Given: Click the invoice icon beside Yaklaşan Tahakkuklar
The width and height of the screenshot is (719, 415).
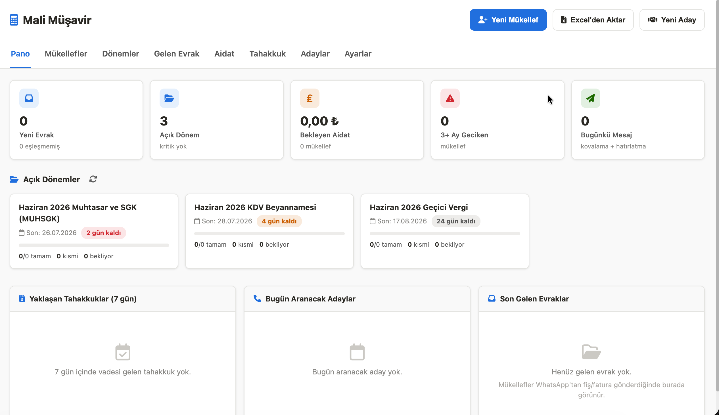Looking at the screenshot, I should [x=22, y=298].
